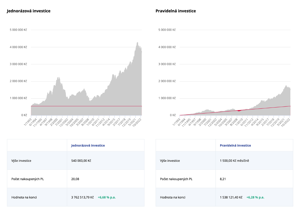Image resolution: width=298 pixels, height=210 pixels.
Task: Select the 1 538 121,40 Kč final value
Action: click(x=231, y=197)
